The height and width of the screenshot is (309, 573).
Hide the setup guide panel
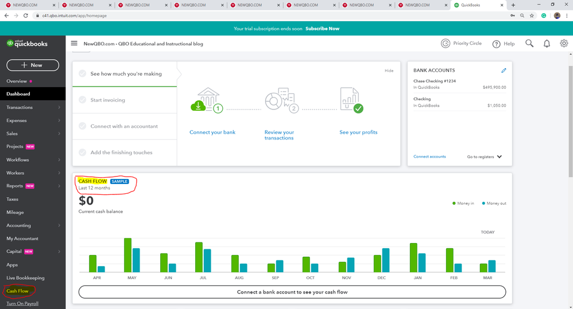click(389, 71)
